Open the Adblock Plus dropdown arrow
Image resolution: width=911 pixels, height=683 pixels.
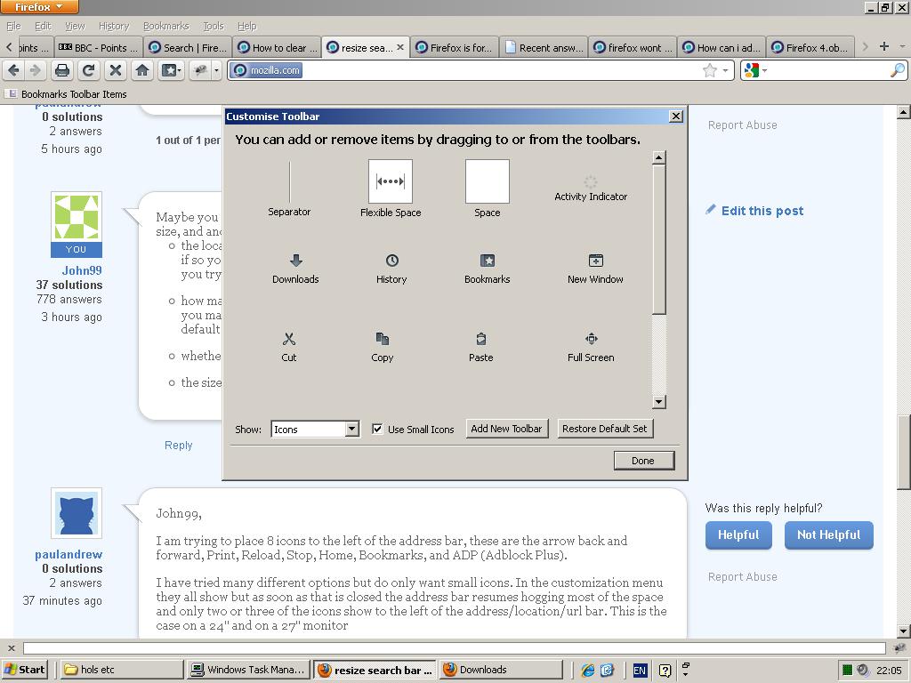pyautogui.click(x=216, y=71)
